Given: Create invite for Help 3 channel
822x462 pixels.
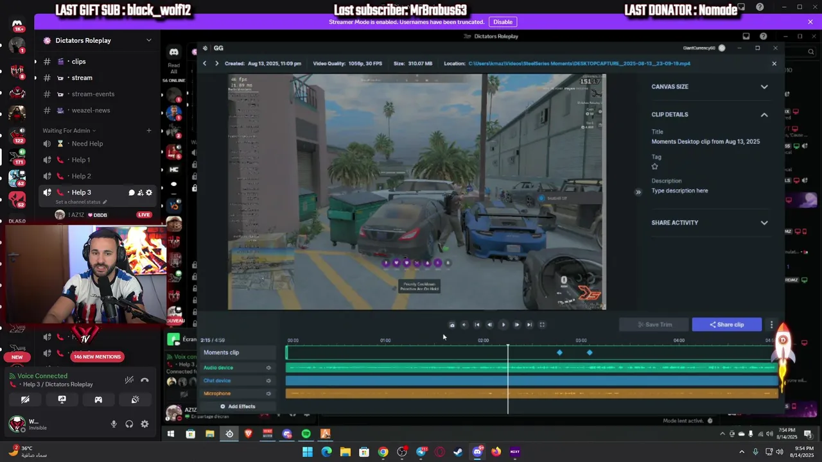Looking at the screenshot, I should coord(141,193).
